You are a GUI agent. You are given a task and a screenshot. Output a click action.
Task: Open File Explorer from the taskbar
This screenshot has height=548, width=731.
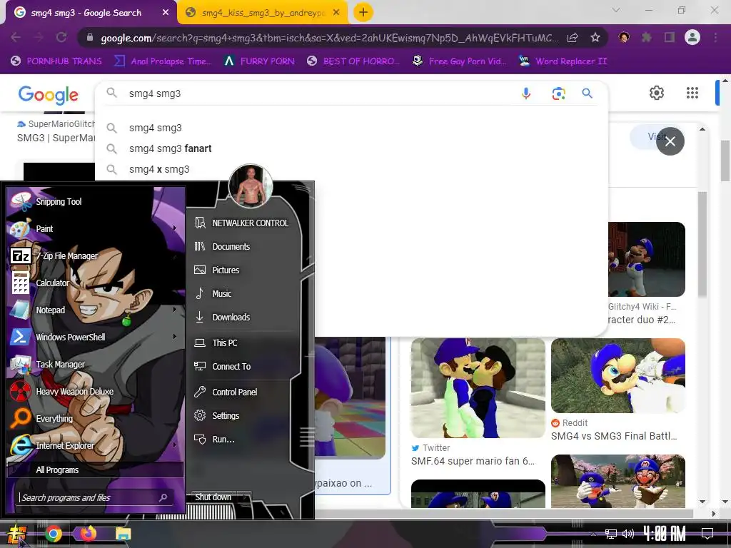coord(123,534)
